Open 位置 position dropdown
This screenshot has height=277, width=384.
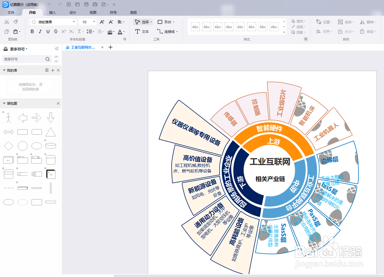pos(324,22)
